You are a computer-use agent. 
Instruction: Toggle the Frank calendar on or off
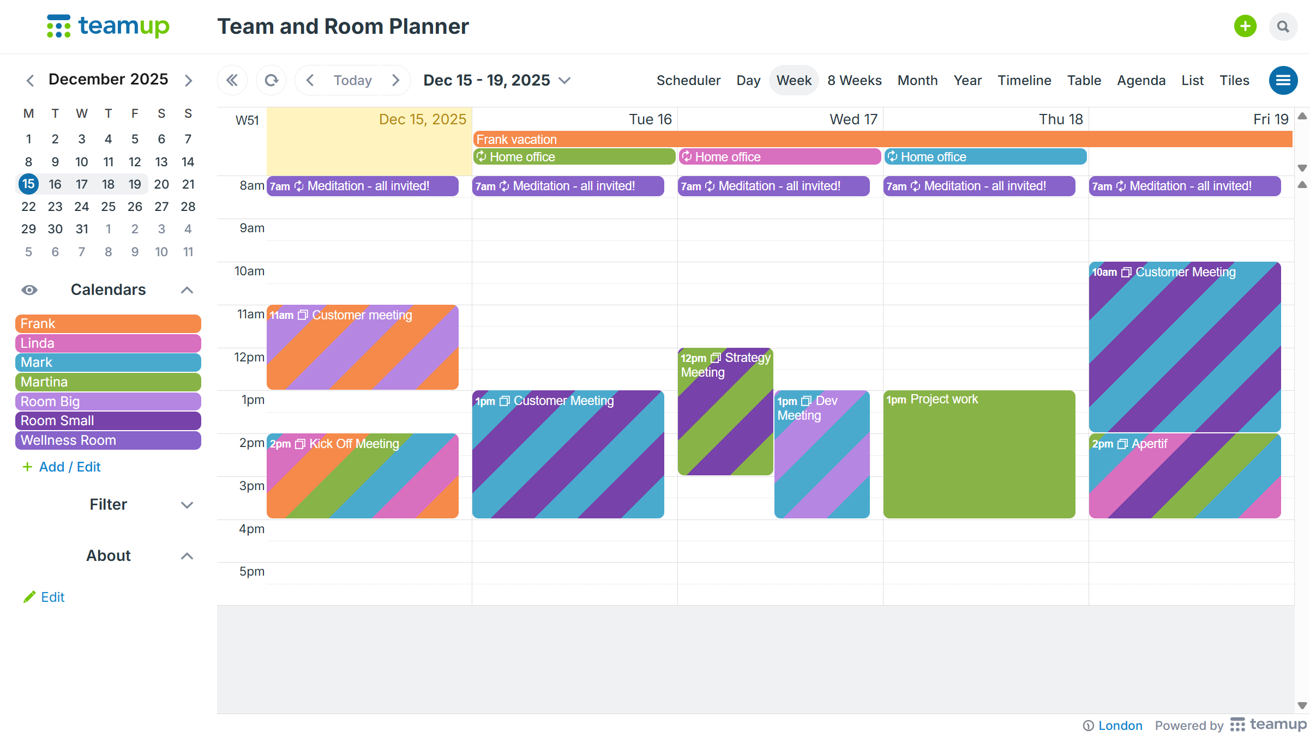click(x=108, y=324)
